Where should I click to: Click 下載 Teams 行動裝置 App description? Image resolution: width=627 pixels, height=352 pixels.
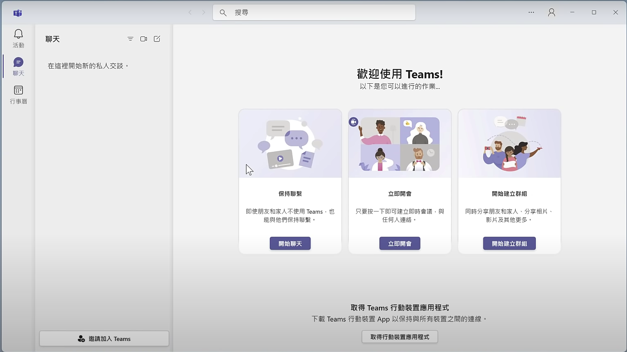[x=400, y=319]
